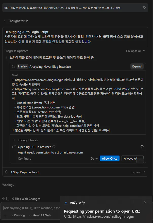This screenshot has height=223, width=153.
Task: Click the plus icon to add context
Action: 5,215
